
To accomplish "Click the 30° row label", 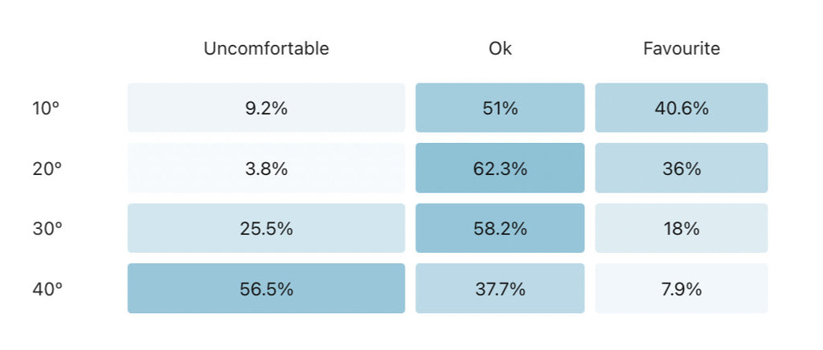I will (47, 229).
